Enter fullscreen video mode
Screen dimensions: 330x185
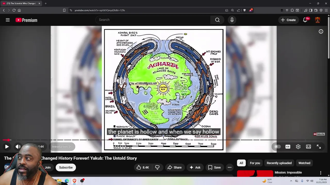319,146
